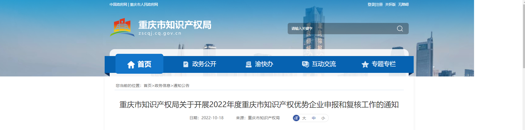Open the 重庆市人民政府网 link
Screen dimensions: 525x130
[x=144, y=4]
